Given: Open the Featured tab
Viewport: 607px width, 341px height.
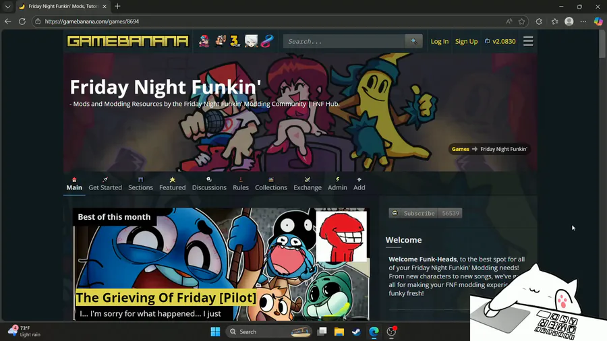Looking at the screenshot, I should pos(172,184).
